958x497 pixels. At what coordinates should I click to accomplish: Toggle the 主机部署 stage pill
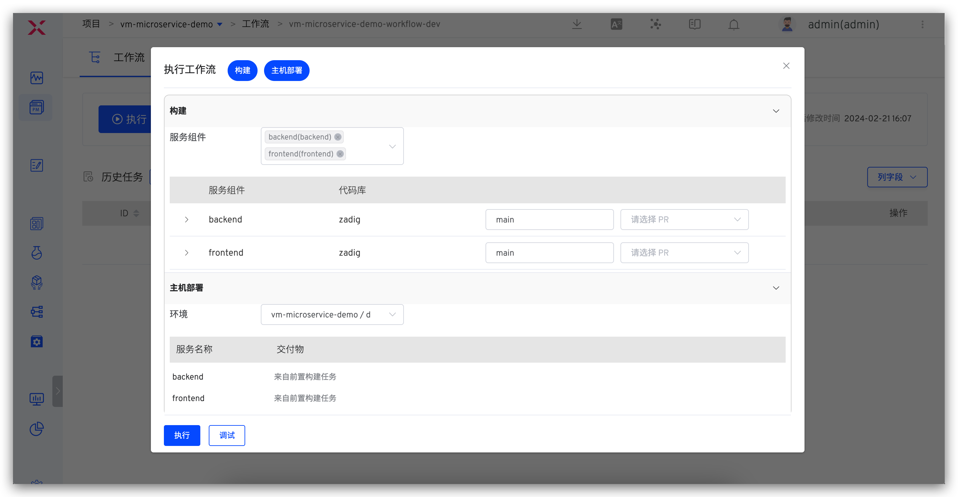(286, 70)
